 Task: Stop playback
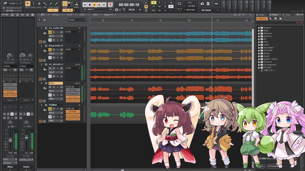(x=90, y=5)
